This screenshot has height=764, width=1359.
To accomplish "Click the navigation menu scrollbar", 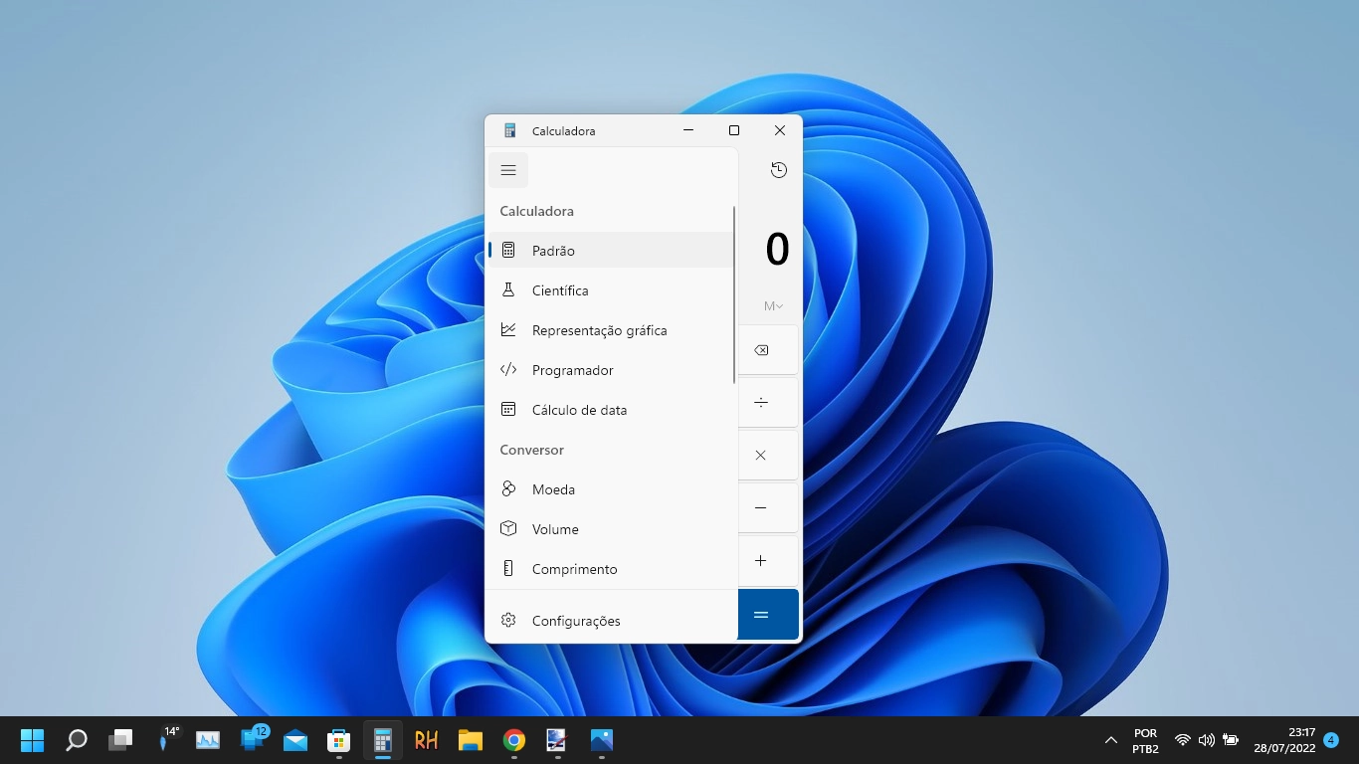I will (x=734, y=295).
